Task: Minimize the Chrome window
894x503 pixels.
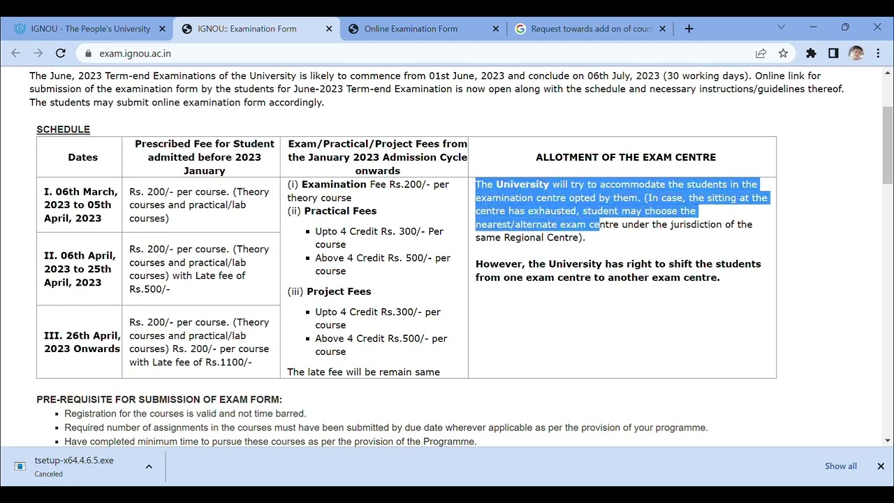Action: point(813,27)
